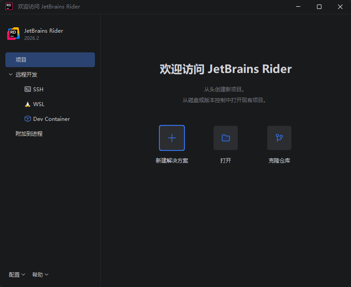The width and height of the screenshot is (351, 287).
Task: Click the Rider logo in sidebar header
Action: click(13, 34)
